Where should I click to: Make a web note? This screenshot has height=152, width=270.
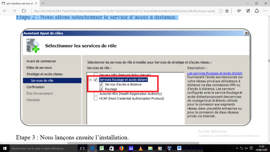[248, 11]
